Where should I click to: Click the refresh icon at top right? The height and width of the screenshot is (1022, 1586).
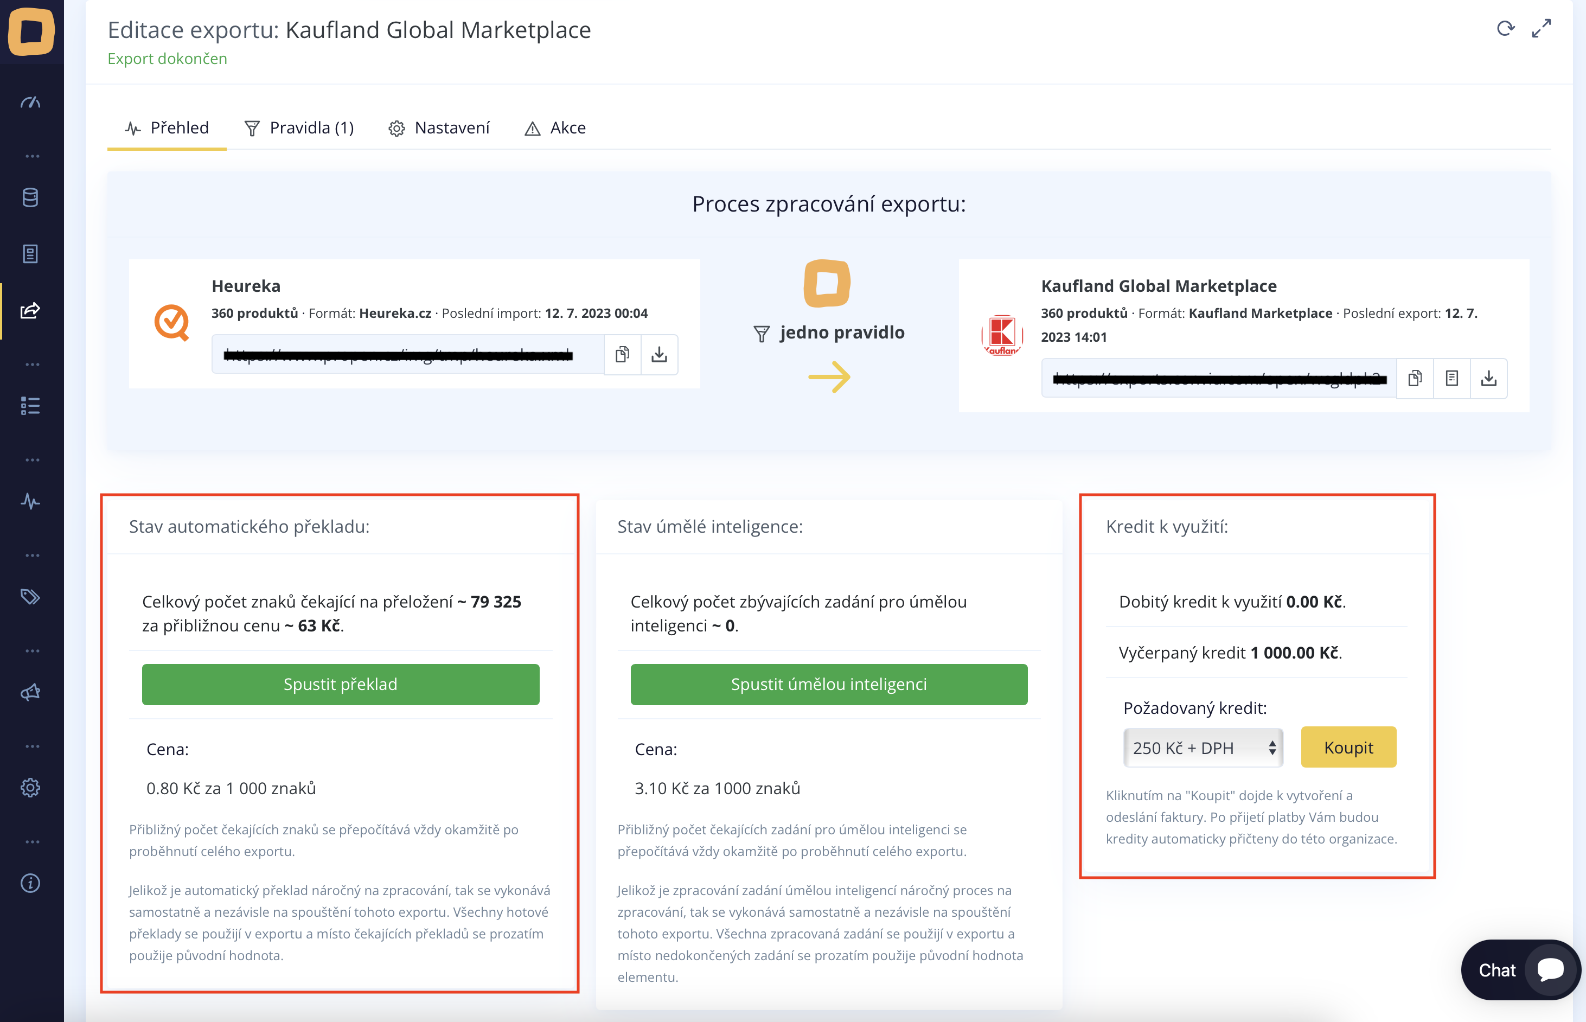[1505, 29]
